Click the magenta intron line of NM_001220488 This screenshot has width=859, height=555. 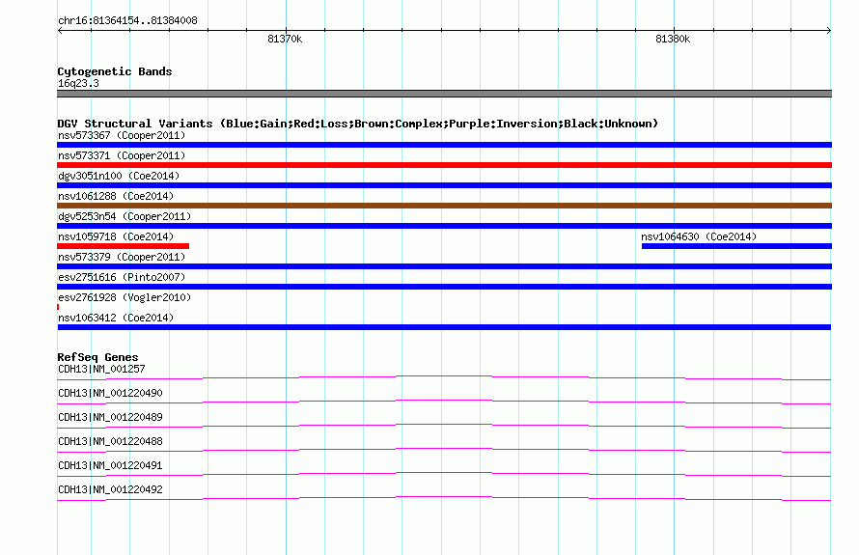444,449
